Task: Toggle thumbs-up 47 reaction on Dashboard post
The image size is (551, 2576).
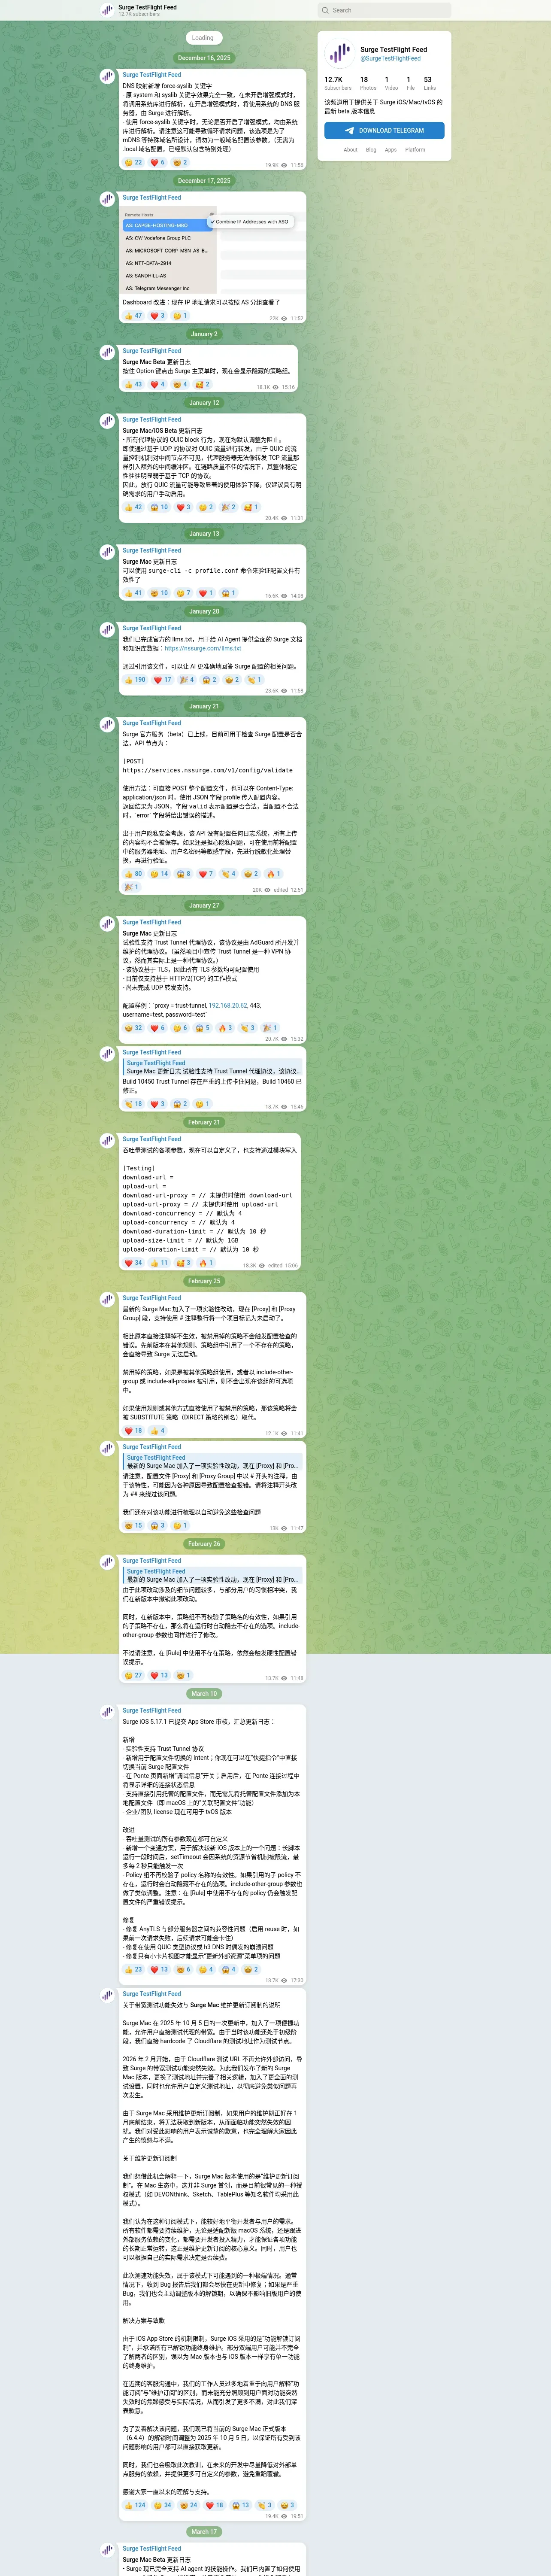Action: [133, 316]
